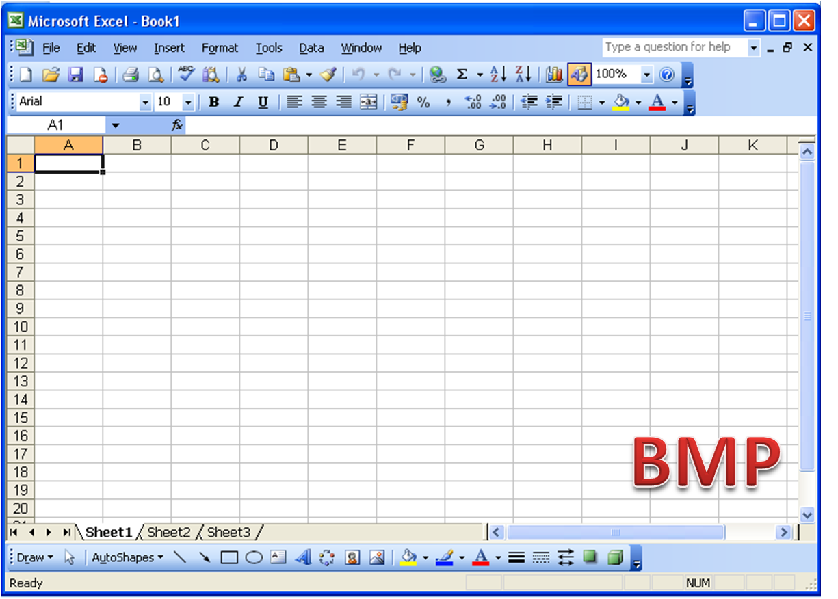Image resolution: width=838 pixels, height=599 pixels.
Task: Open the Paste options arrow
Action: (x=309, y=75)
